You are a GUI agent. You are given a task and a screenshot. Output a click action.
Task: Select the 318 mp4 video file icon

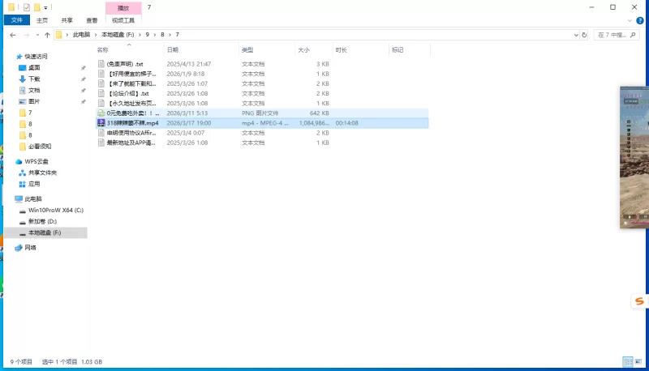click(101, 123)
